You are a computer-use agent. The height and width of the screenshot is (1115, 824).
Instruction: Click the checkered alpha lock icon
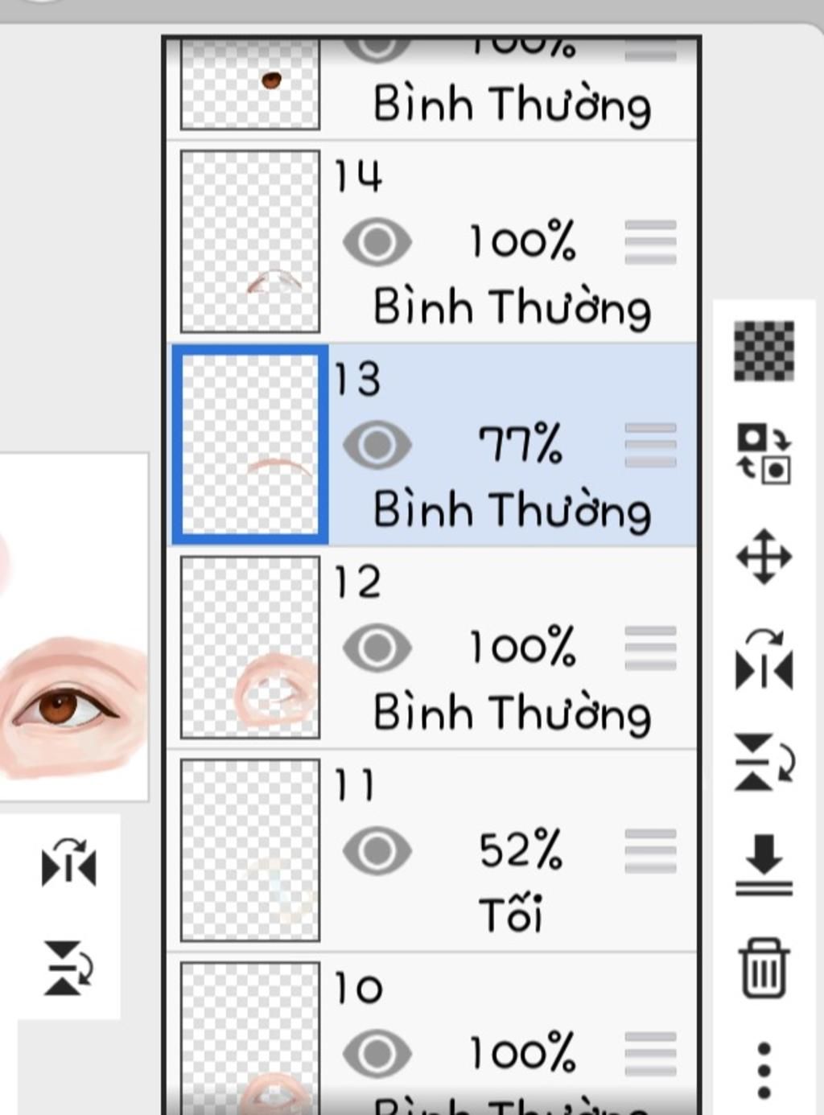[x=764, y=350]
